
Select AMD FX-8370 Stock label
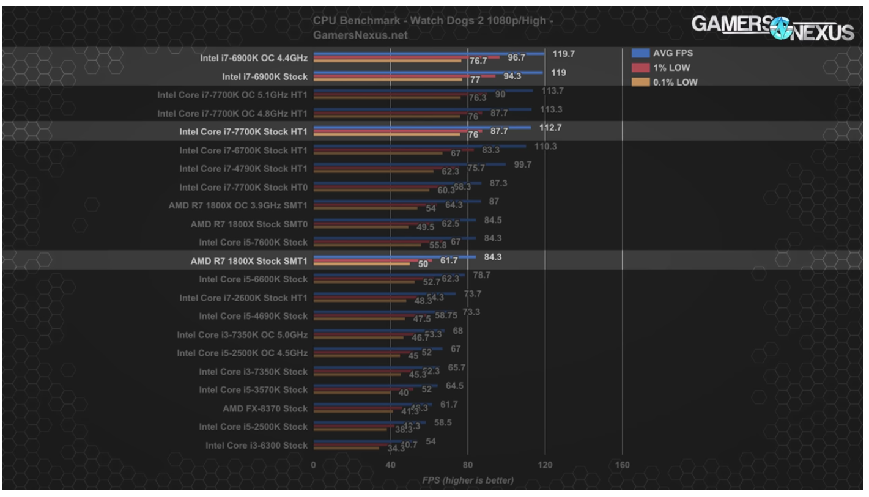point(265,408)
